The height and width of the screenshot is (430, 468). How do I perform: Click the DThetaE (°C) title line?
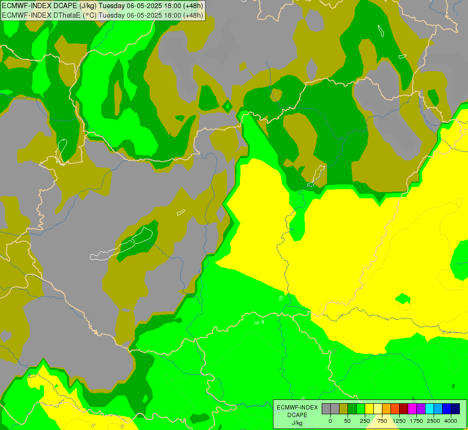click(102, 15)
